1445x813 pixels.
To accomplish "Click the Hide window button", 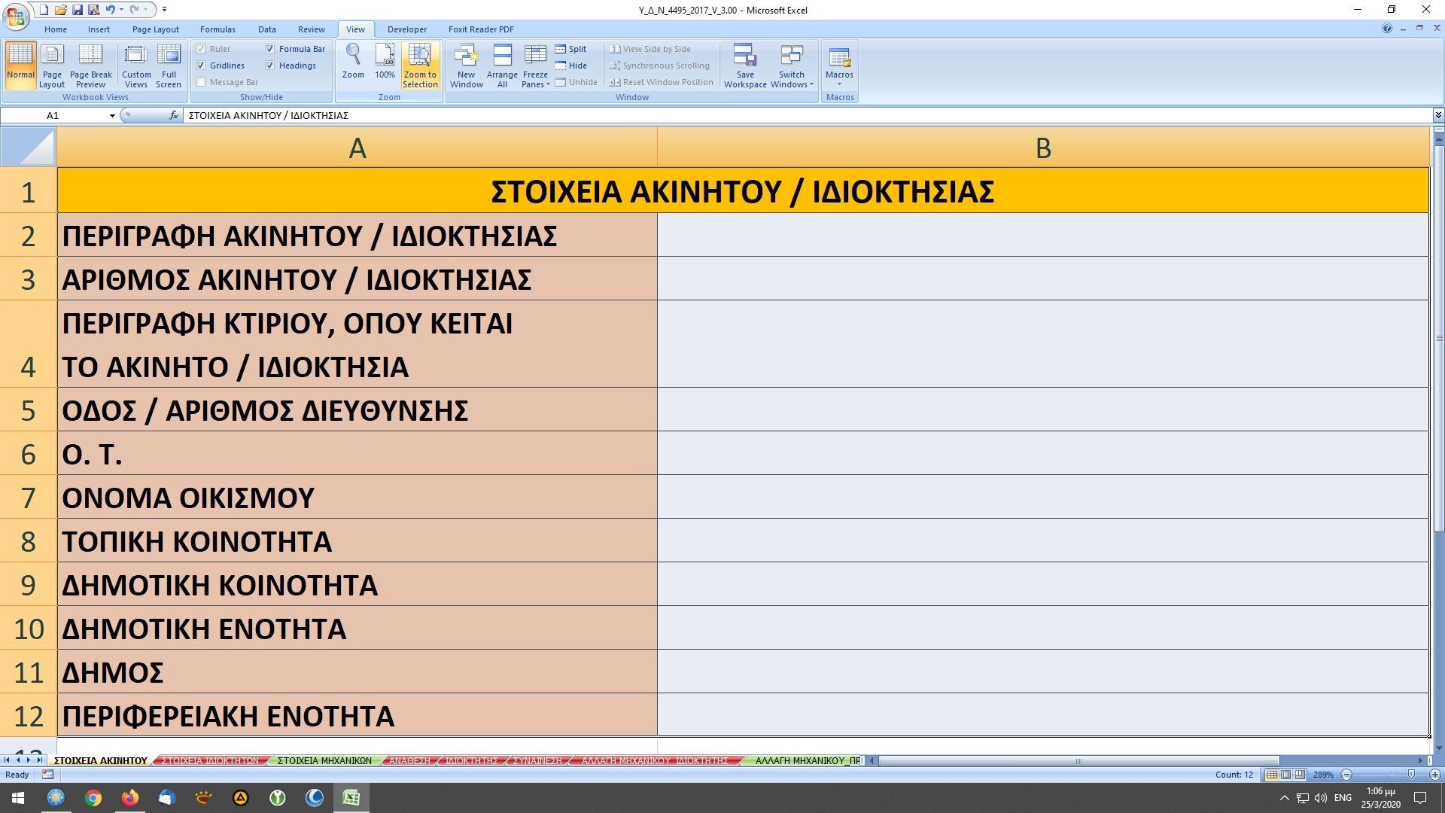I will (x=570, y=65).
